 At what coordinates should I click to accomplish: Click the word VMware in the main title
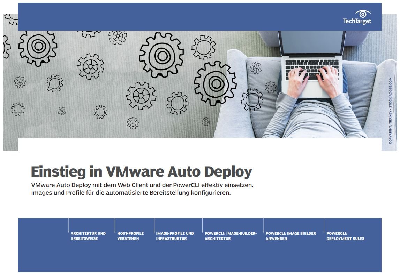(135, 172)
